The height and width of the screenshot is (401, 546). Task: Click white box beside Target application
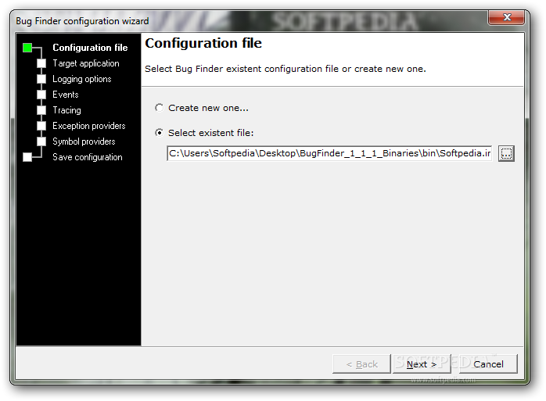pos(41,63)
